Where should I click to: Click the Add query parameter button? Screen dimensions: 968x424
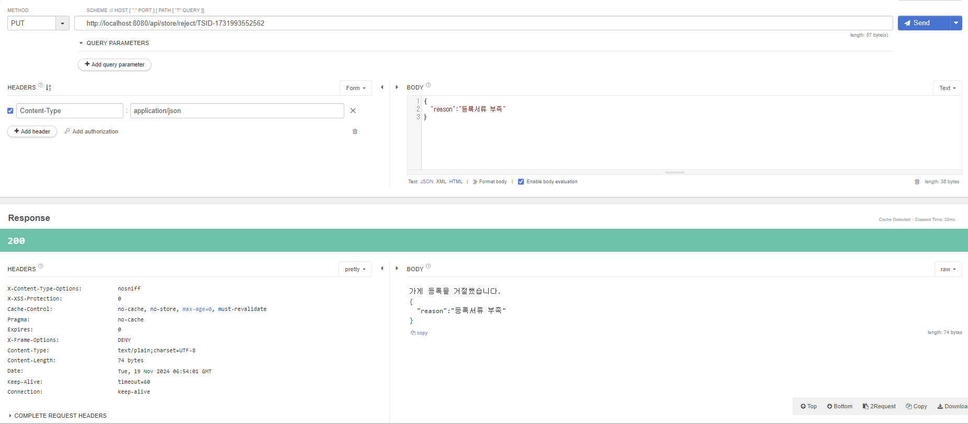pyautogui.click(x=115, y=64)
